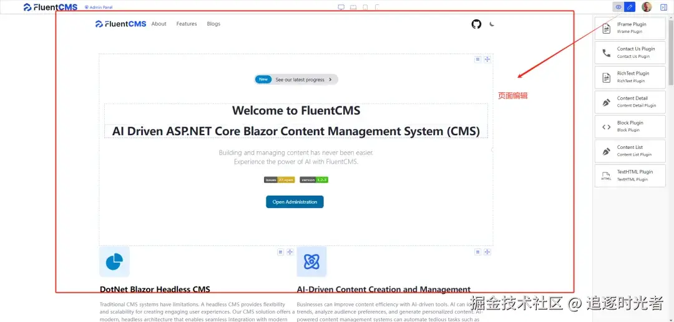Click the Open Administration button
Image resolution: width=674 pixels, height=322 pixels.
295,202
